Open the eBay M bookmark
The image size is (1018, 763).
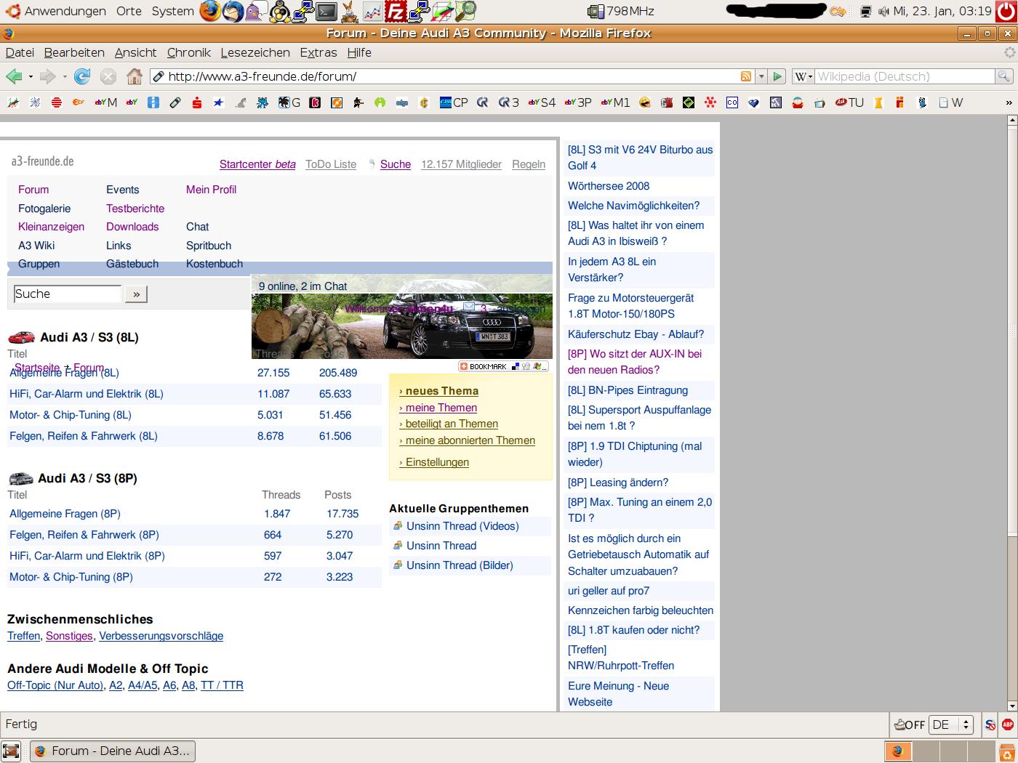(106, 102)
